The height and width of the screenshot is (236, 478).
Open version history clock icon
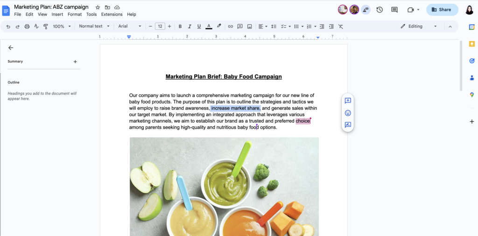coord(380,10)
